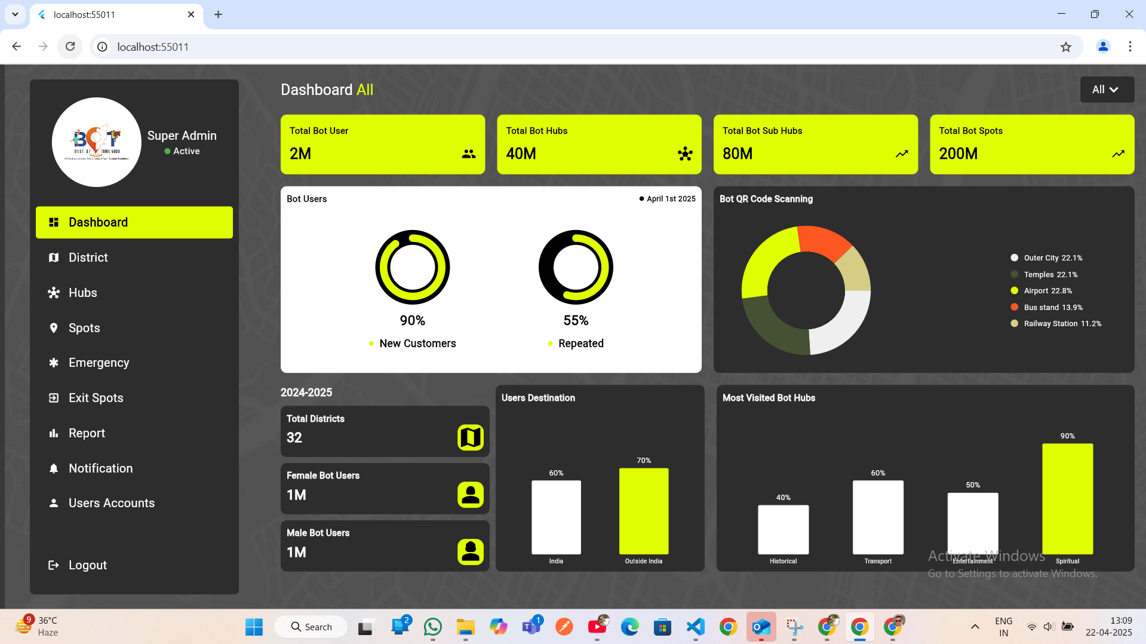
Task: Show hidden system tray icons
Action: tap(975, 627)
